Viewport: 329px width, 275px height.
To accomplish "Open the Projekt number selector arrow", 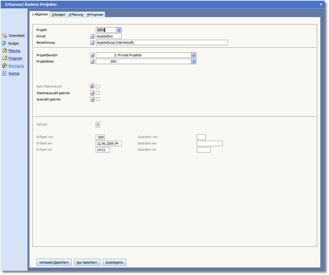I will [x=119, y=30].
